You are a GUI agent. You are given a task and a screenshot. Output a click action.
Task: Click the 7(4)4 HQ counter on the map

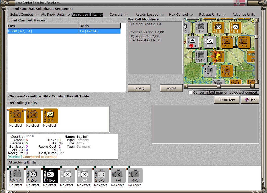point(201,57)
